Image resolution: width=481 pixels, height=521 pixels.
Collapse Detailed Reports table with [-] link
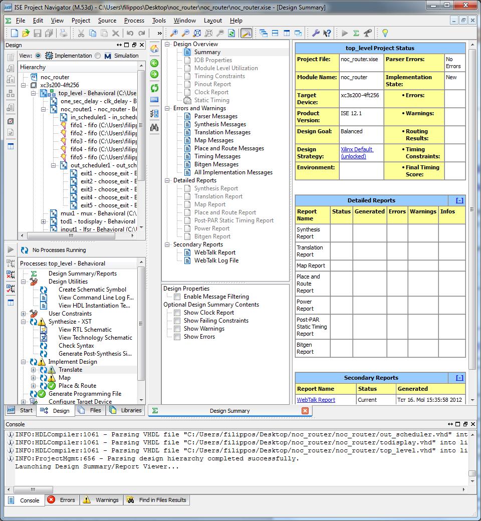pos(460,200)
